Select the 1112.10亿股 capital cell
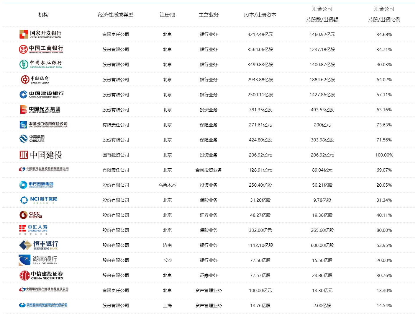The height and width of the screenshot is (316, 418). 260,245
